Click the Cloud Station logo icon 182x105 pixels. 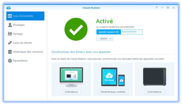8,8
